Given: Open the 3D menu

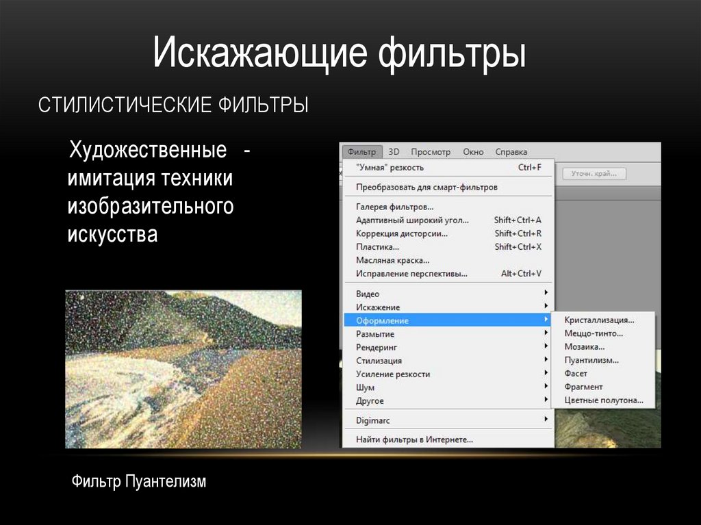Looking at the screenshot, I should tap(394, 152).
